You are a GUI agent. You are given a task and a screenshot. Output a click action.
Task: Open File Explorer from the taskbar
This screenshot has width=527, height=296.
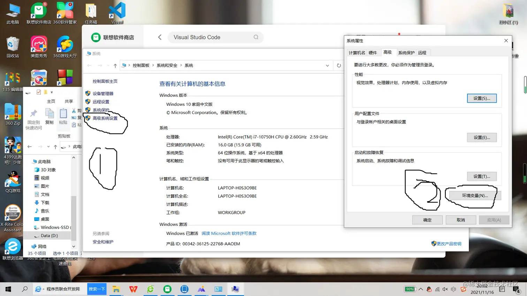pyautogui.click(x=116, y=289)
